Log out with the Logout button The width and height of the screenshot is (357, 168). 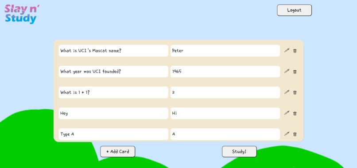[294, 10]
